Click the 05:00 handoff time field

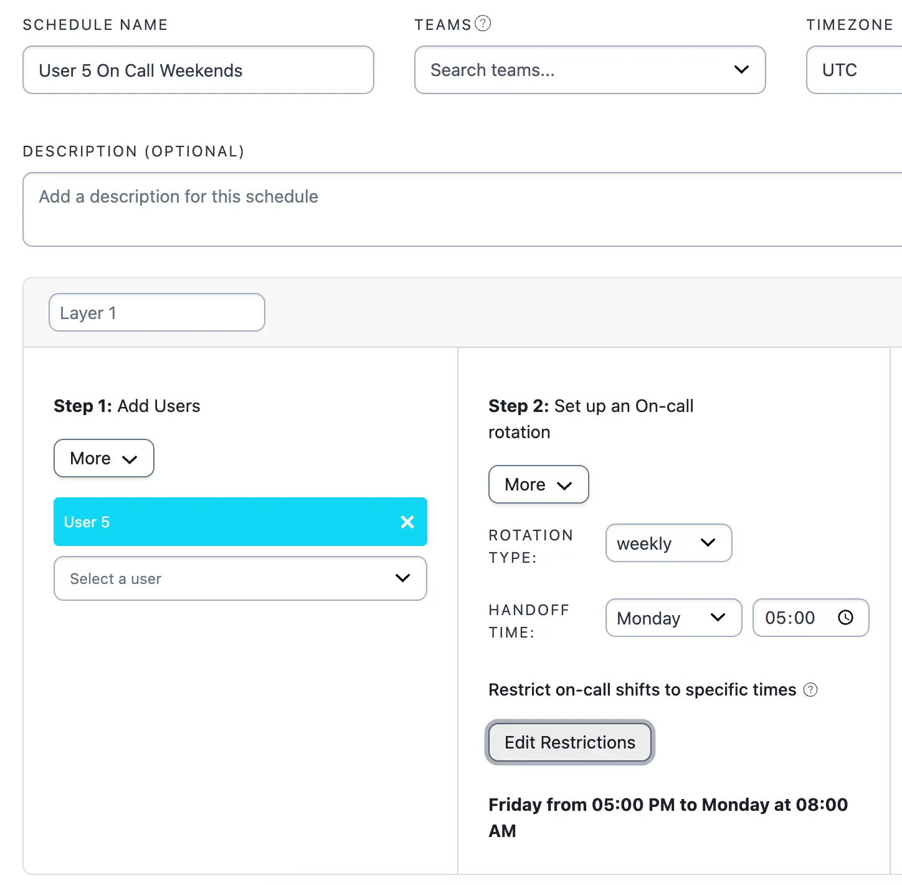click(x=810, y=618)
